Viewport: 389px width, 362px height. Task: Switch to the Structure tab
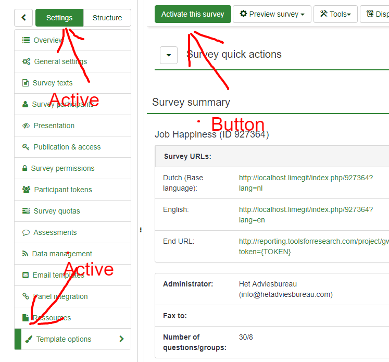107,18
